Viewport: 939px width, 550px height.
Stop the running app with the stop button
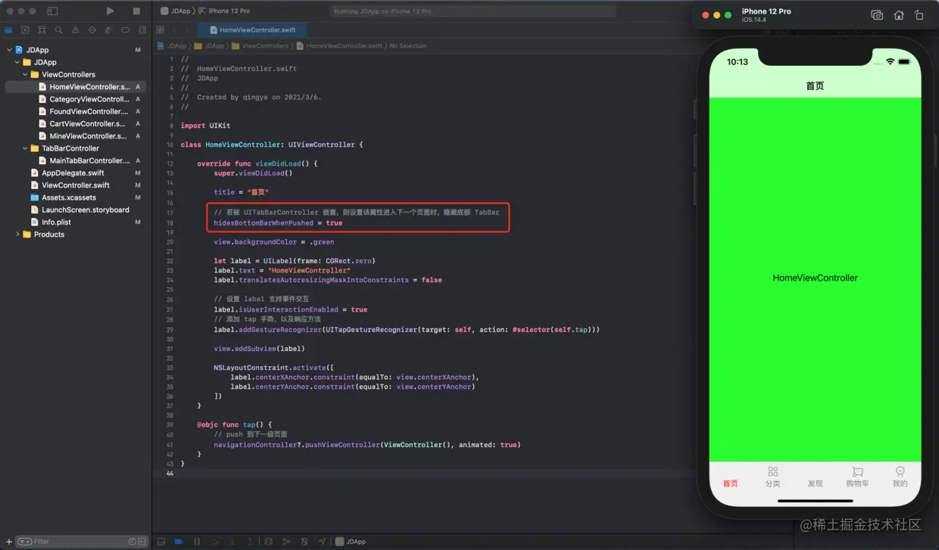136,11
